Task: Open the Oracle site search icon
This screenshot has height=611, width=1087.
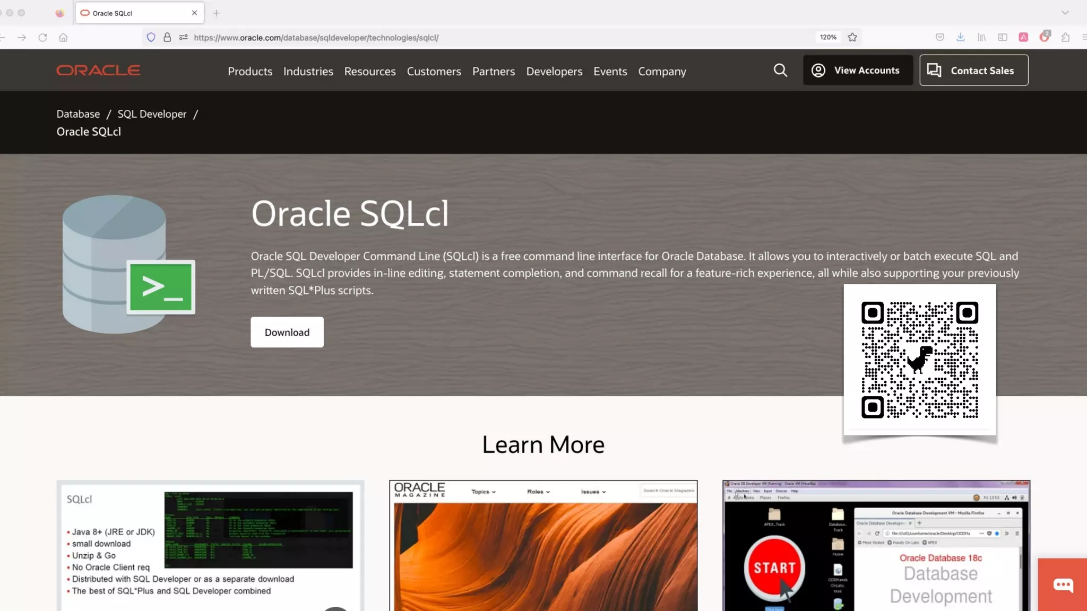Action: coord(780,71)
